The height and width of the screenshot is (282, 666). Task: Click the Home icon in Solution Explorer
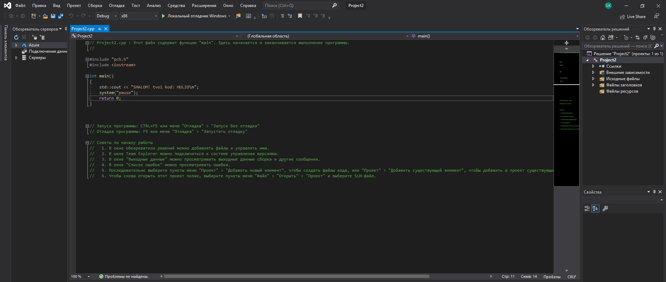(603, 37)
